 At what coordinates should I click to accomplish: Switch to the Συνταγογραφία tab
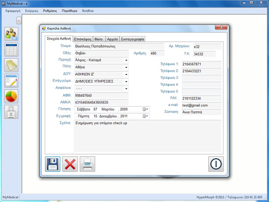132,39
